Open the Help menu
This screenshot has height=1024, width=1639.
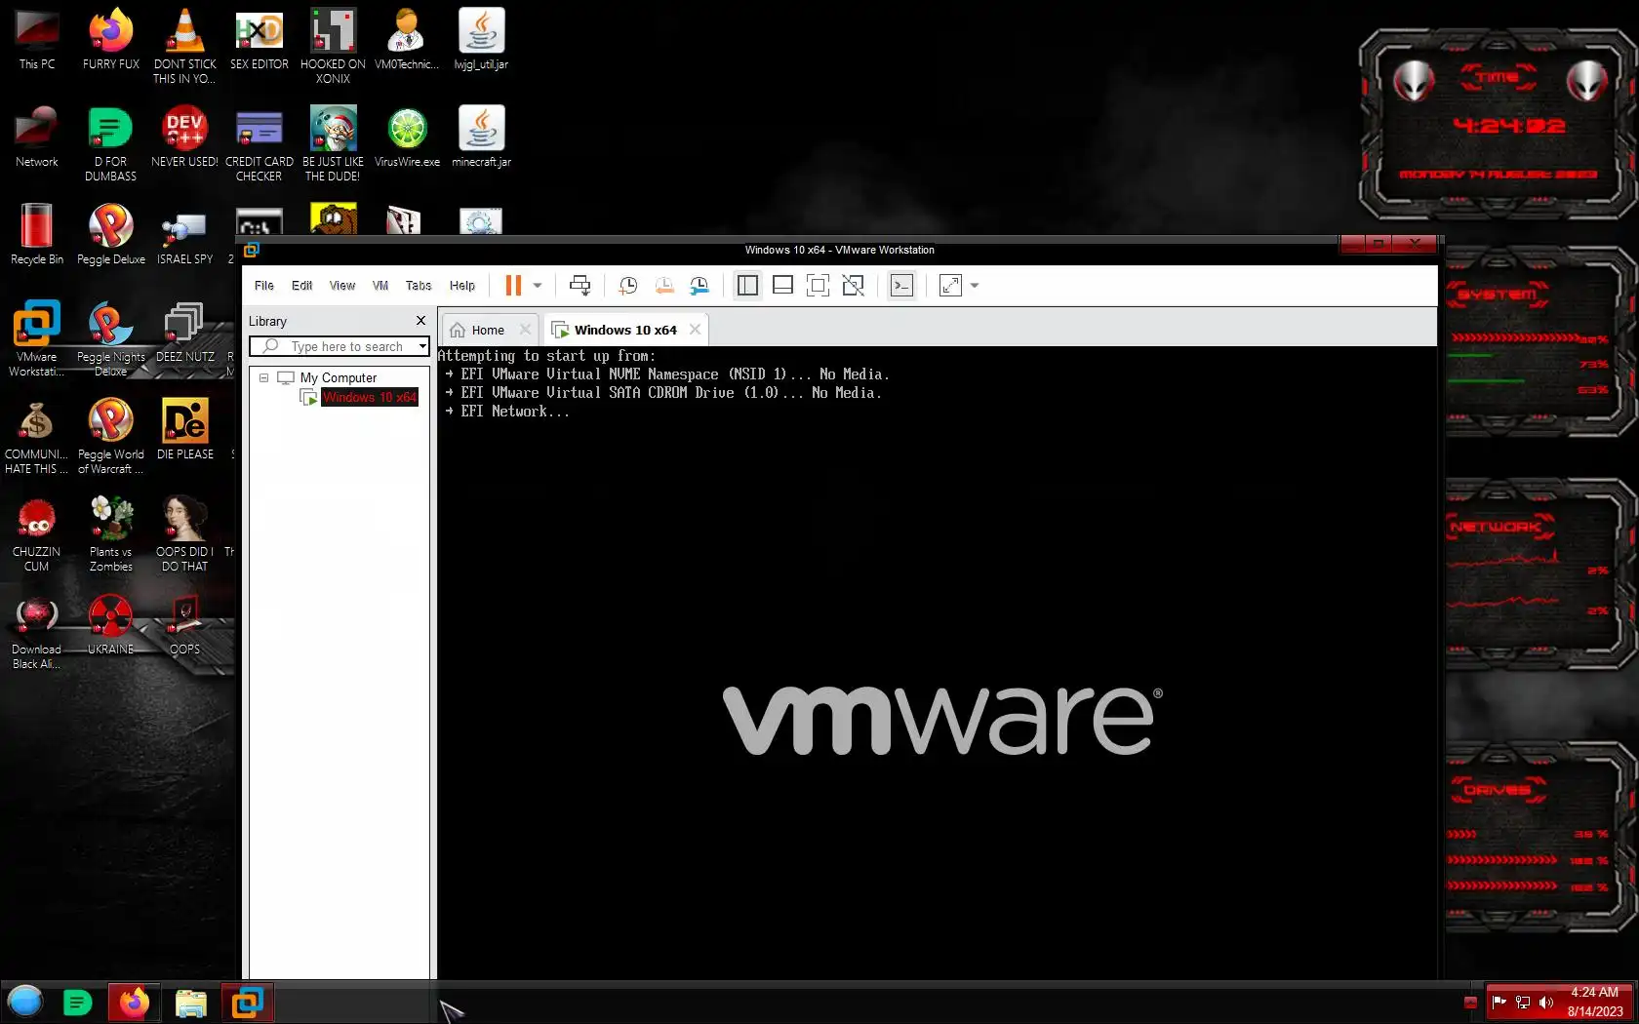[x=462, y=286]
